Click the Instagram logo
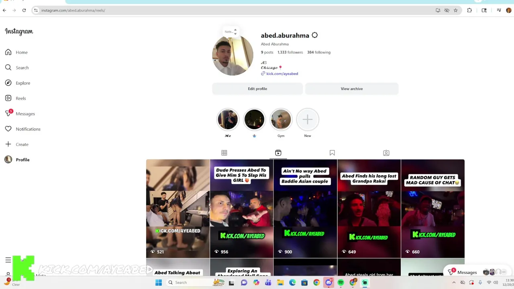Screen dimensions: 514x289 [19, 31]
